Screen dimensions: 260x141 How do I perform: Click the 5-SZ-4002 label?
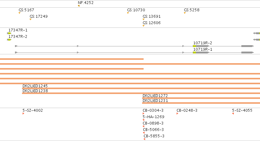pyautogui.click(x=33, y=110)
